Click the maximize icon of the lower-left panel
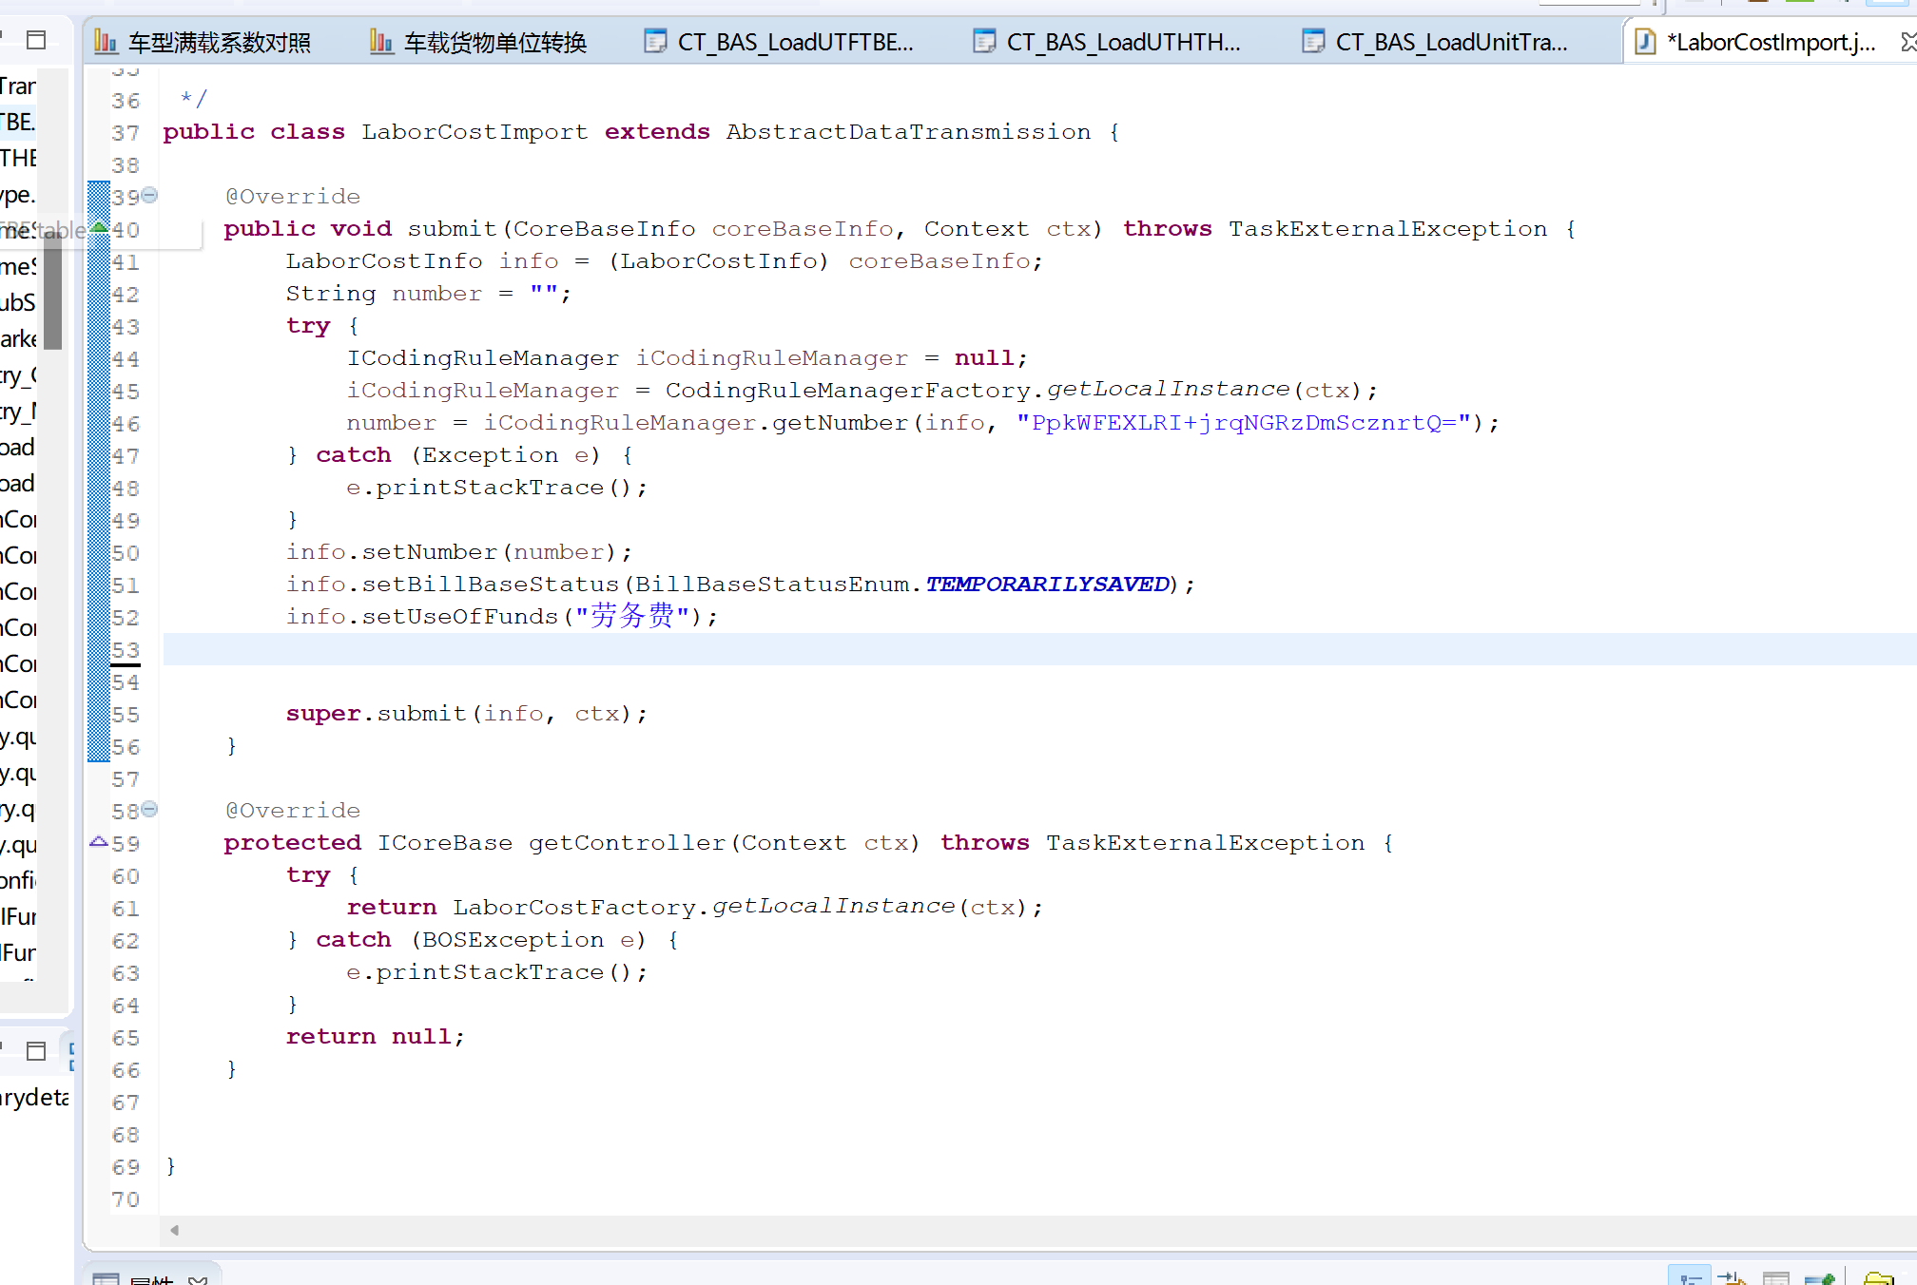Viewport: 1917px width, 1285px height. click(x=36, y=1050)
